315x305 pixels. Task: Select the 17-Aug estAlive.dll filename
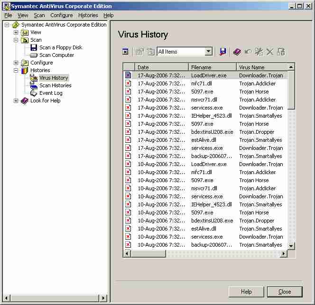point(204,140)
